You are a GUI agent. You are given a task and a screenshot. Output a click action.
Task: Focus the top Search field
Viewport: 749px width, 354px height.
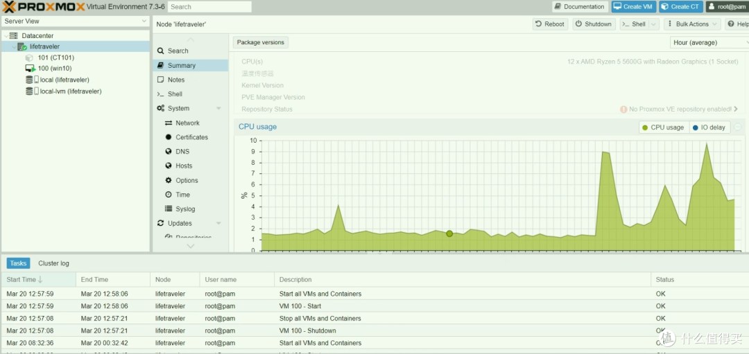[209, 7]
